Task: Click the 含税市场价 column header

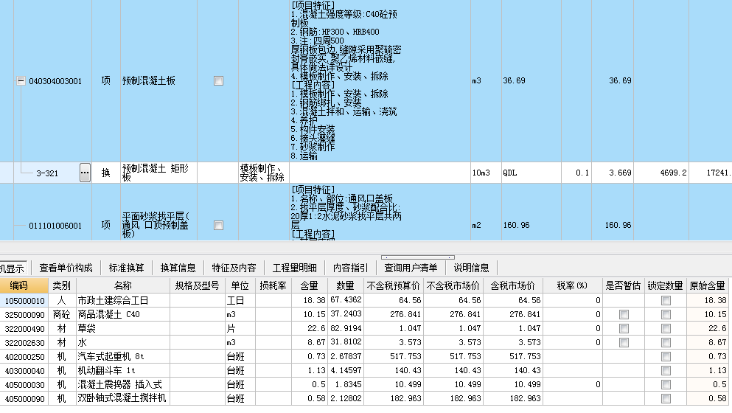Action: (x=512, y=285)
